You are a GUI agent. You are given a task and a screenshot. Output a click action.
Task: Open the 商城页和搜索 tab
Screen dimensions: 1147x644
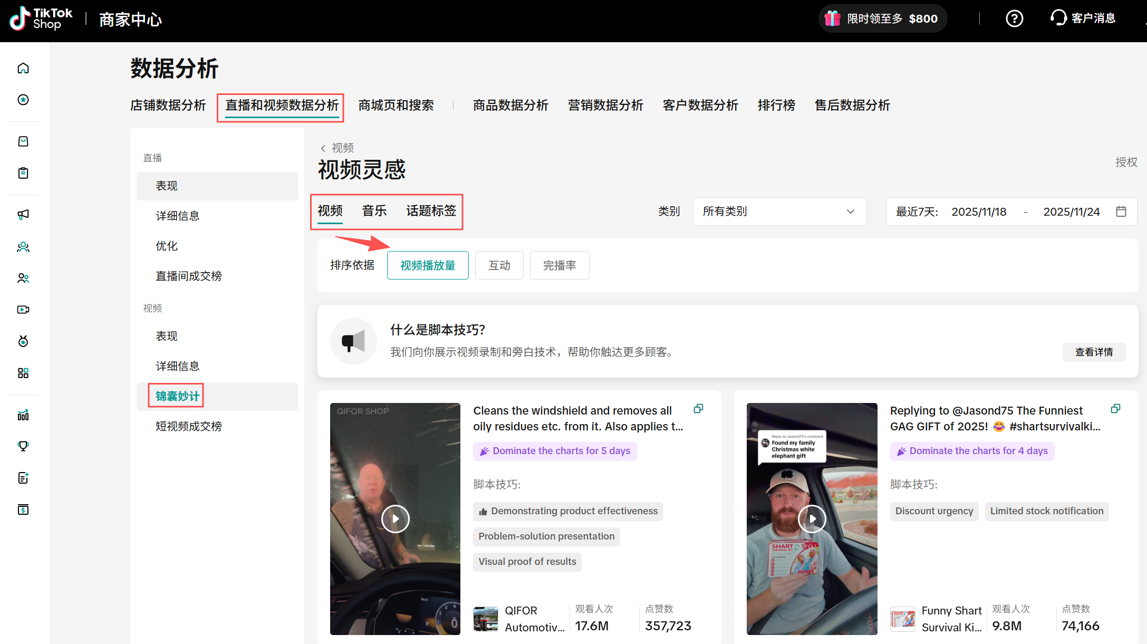pos(396,105)
